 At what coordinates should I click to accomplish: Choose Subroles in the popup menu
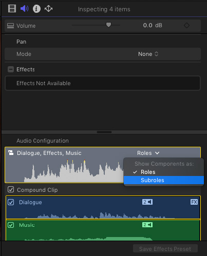click(x=164, y=180)
